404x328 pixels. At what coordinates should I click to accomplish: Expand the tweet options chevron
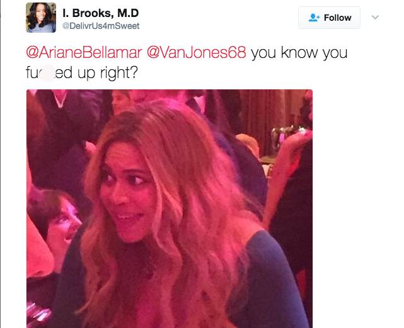pos(375,17)
